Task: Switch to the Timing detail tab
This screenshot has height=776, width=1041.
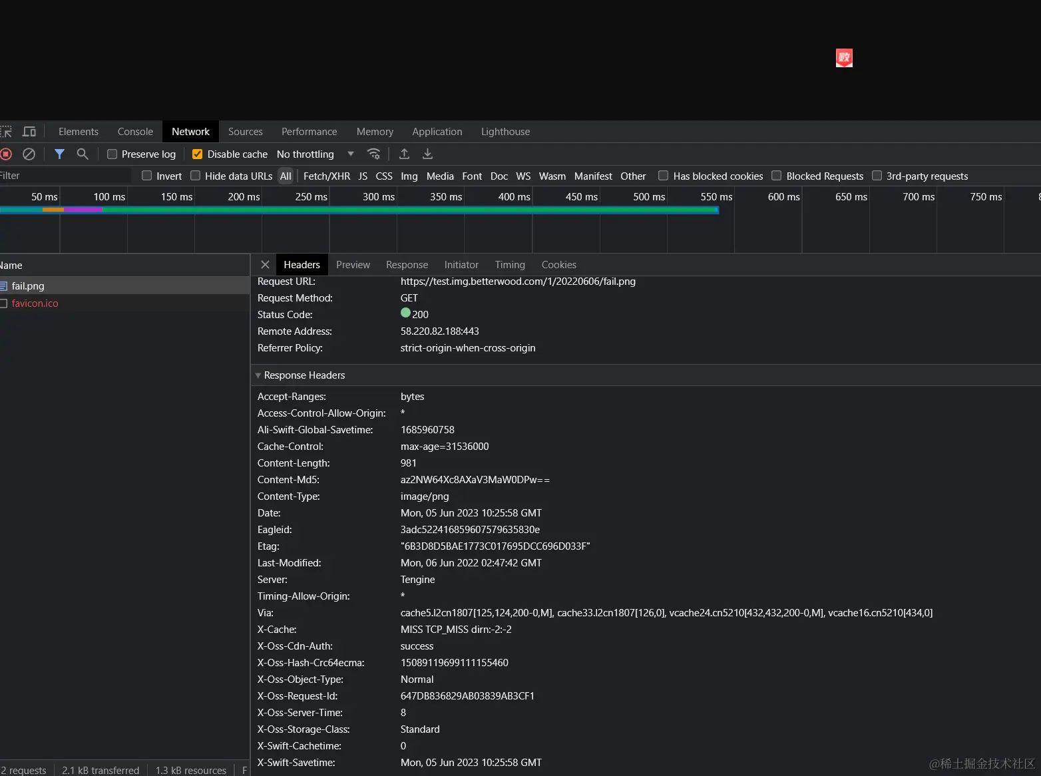Action: coord(510,265)
